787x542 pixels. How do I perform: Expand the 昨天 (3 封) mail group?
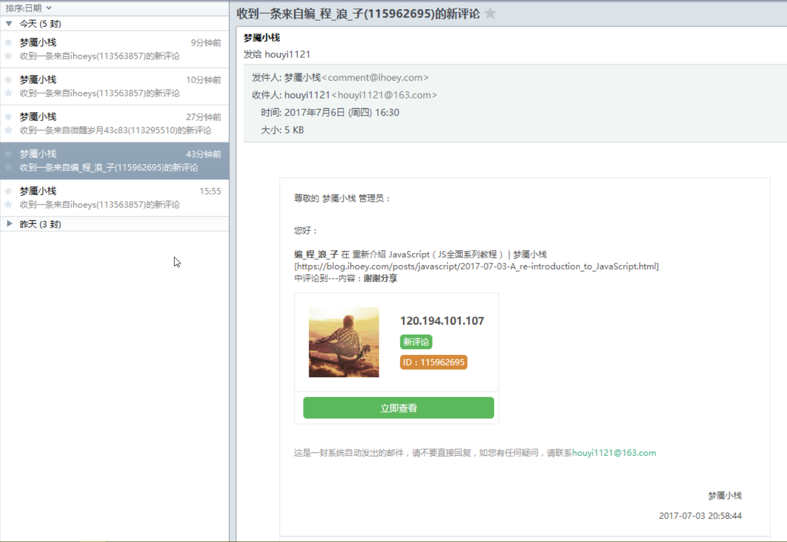coord(9,224)
